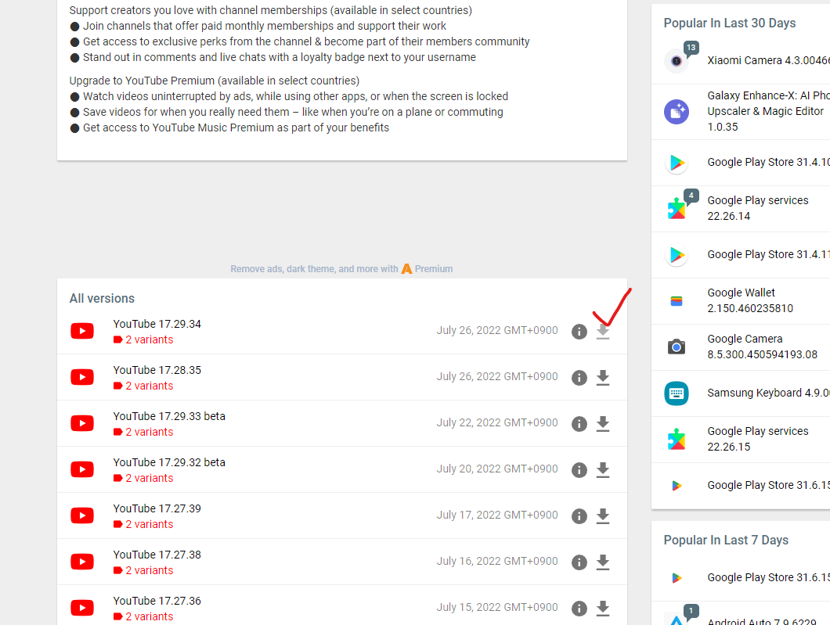Click date July 26, 2022 of YouTube 17.29.34
This screenshot has width=830, height=625.
497,330
